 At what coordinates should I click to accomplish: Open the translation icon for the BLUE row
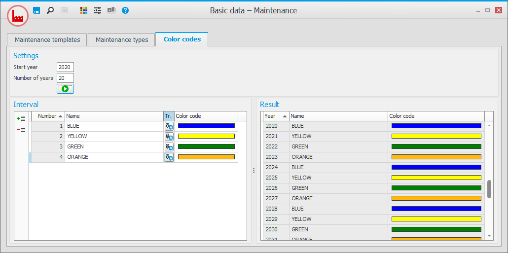click(169, 126)
